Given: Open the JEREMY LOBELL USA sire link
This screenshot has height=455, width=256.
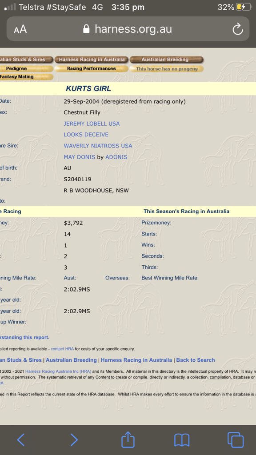Looking at the screenshot, I should 92,124.
